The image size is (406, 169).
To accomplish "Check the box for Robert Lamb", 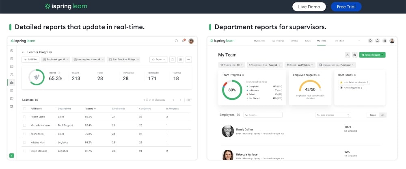I will (24, 117).
